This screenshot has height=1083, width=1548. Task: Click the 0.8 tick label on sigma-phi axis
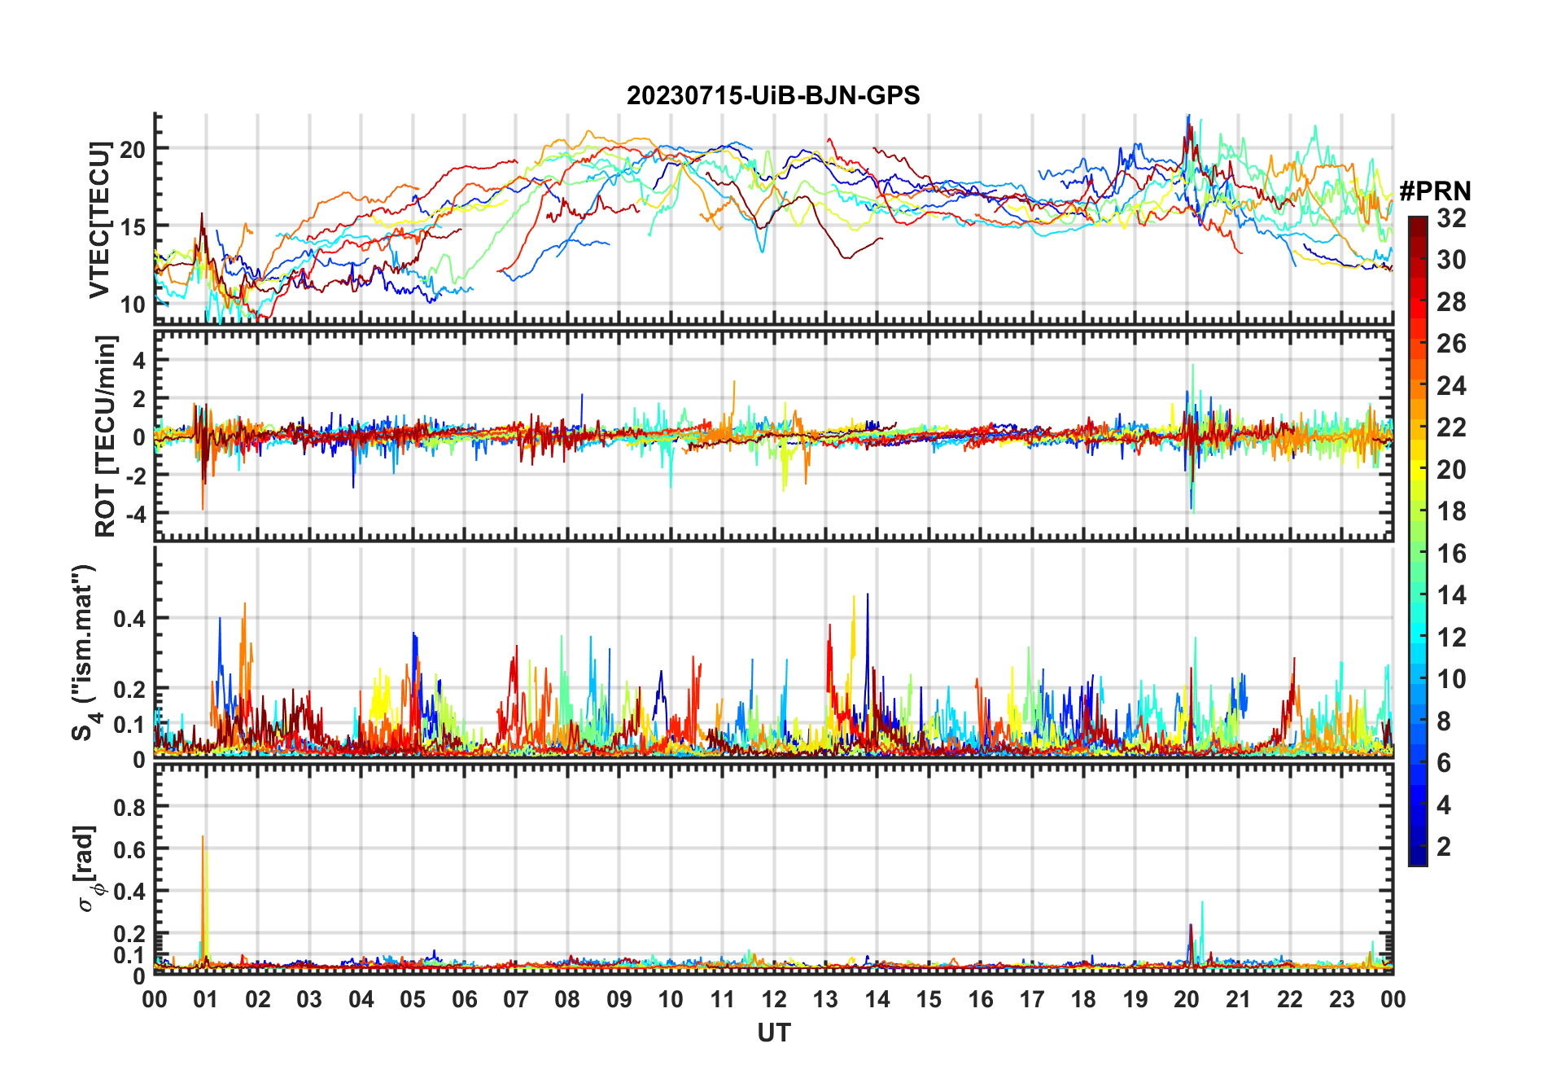coord(129,807)
